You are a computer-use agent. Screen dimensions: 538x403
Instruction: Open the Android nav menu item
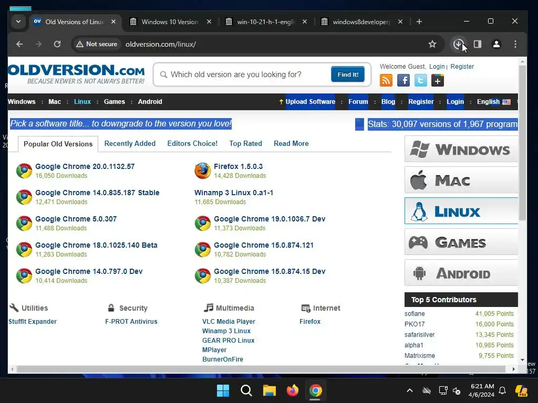150,102
